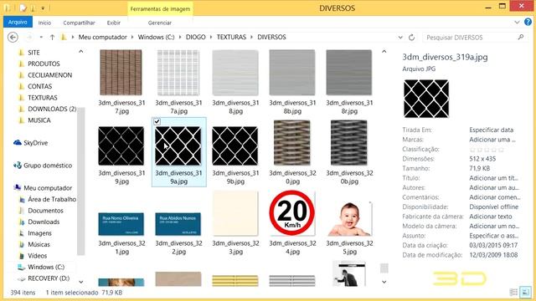
Task: Expand the address bar history dropdown
Action: tap(400, 37)
